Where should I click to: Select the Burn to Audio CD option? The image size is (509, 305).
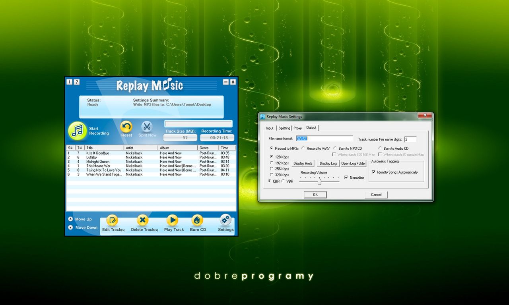(x=380, y=148)
